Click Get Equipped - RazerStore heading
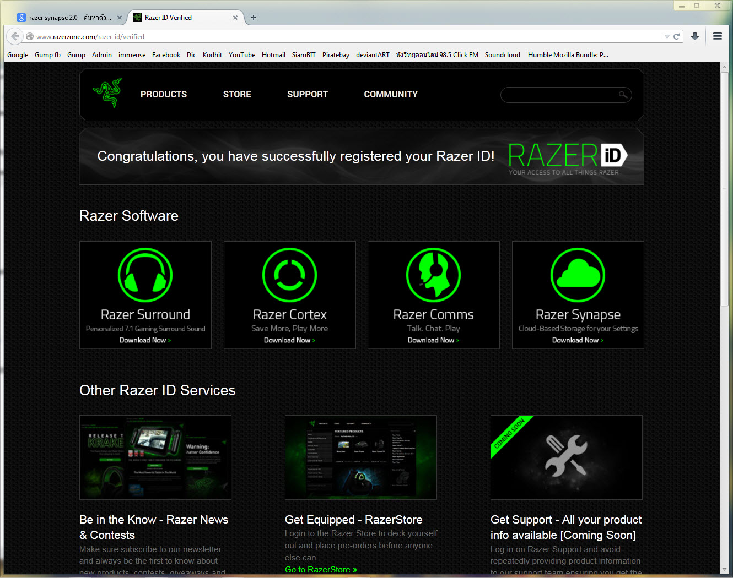Screen dimensions: 733x578 354,520
